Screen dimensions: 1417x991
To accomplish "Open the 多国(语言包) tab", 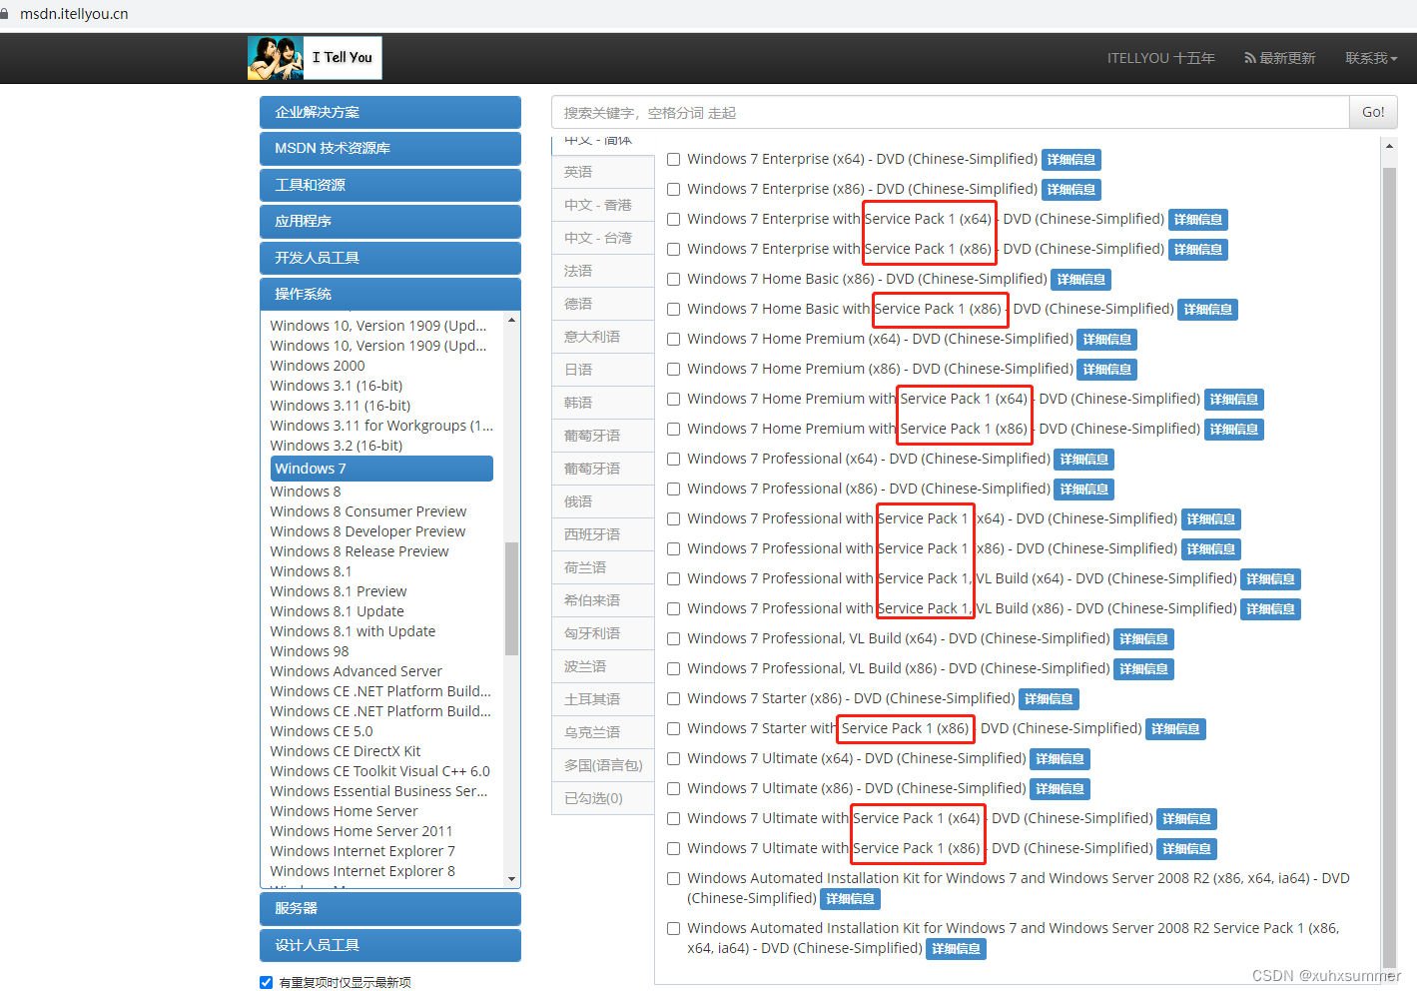I will pos(603,765).
